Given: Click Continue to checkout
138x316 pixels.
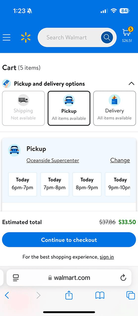Looking at the screenshot, I should point(69,240).
